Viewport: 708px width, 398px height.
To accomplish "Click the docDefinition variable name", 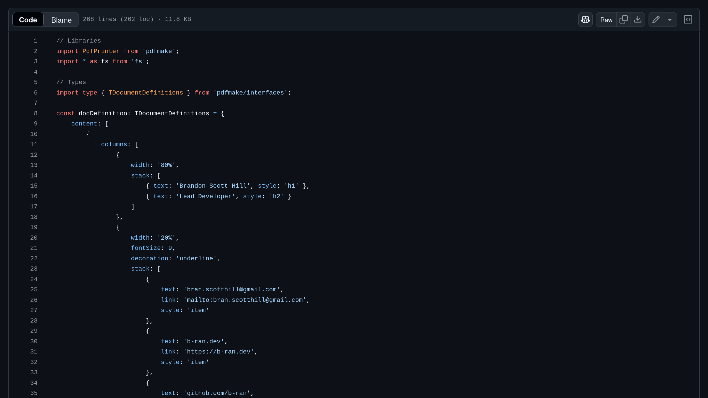I will (x=103, y=114).
